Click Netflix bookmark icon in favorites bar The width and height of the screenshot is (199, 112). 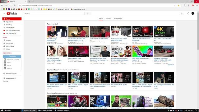coord(26,9)
